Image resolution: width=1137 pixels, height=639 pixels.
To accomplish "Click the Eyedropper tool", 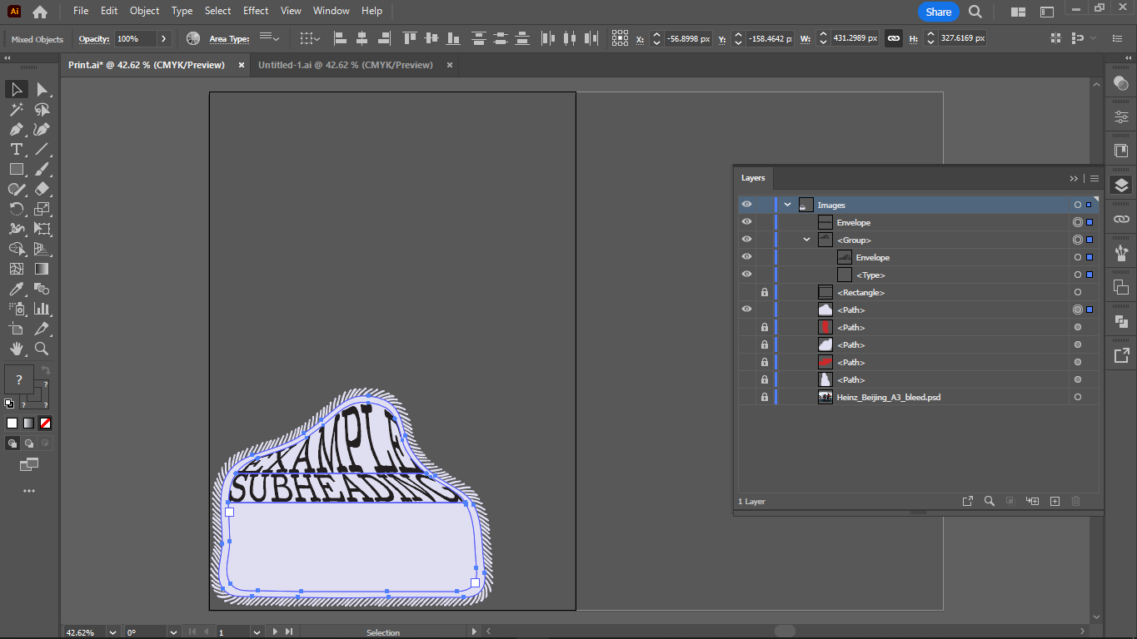I will tap(16, 290).
